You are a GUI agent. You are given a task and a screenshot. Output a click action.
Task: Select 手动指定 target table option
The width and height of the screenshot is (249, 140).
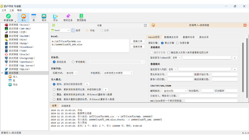click(73, 62)
